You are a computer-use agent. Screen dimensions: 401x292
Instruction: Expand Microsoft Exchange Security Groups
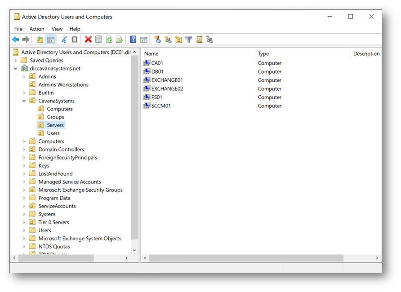(x=24, y=190)
